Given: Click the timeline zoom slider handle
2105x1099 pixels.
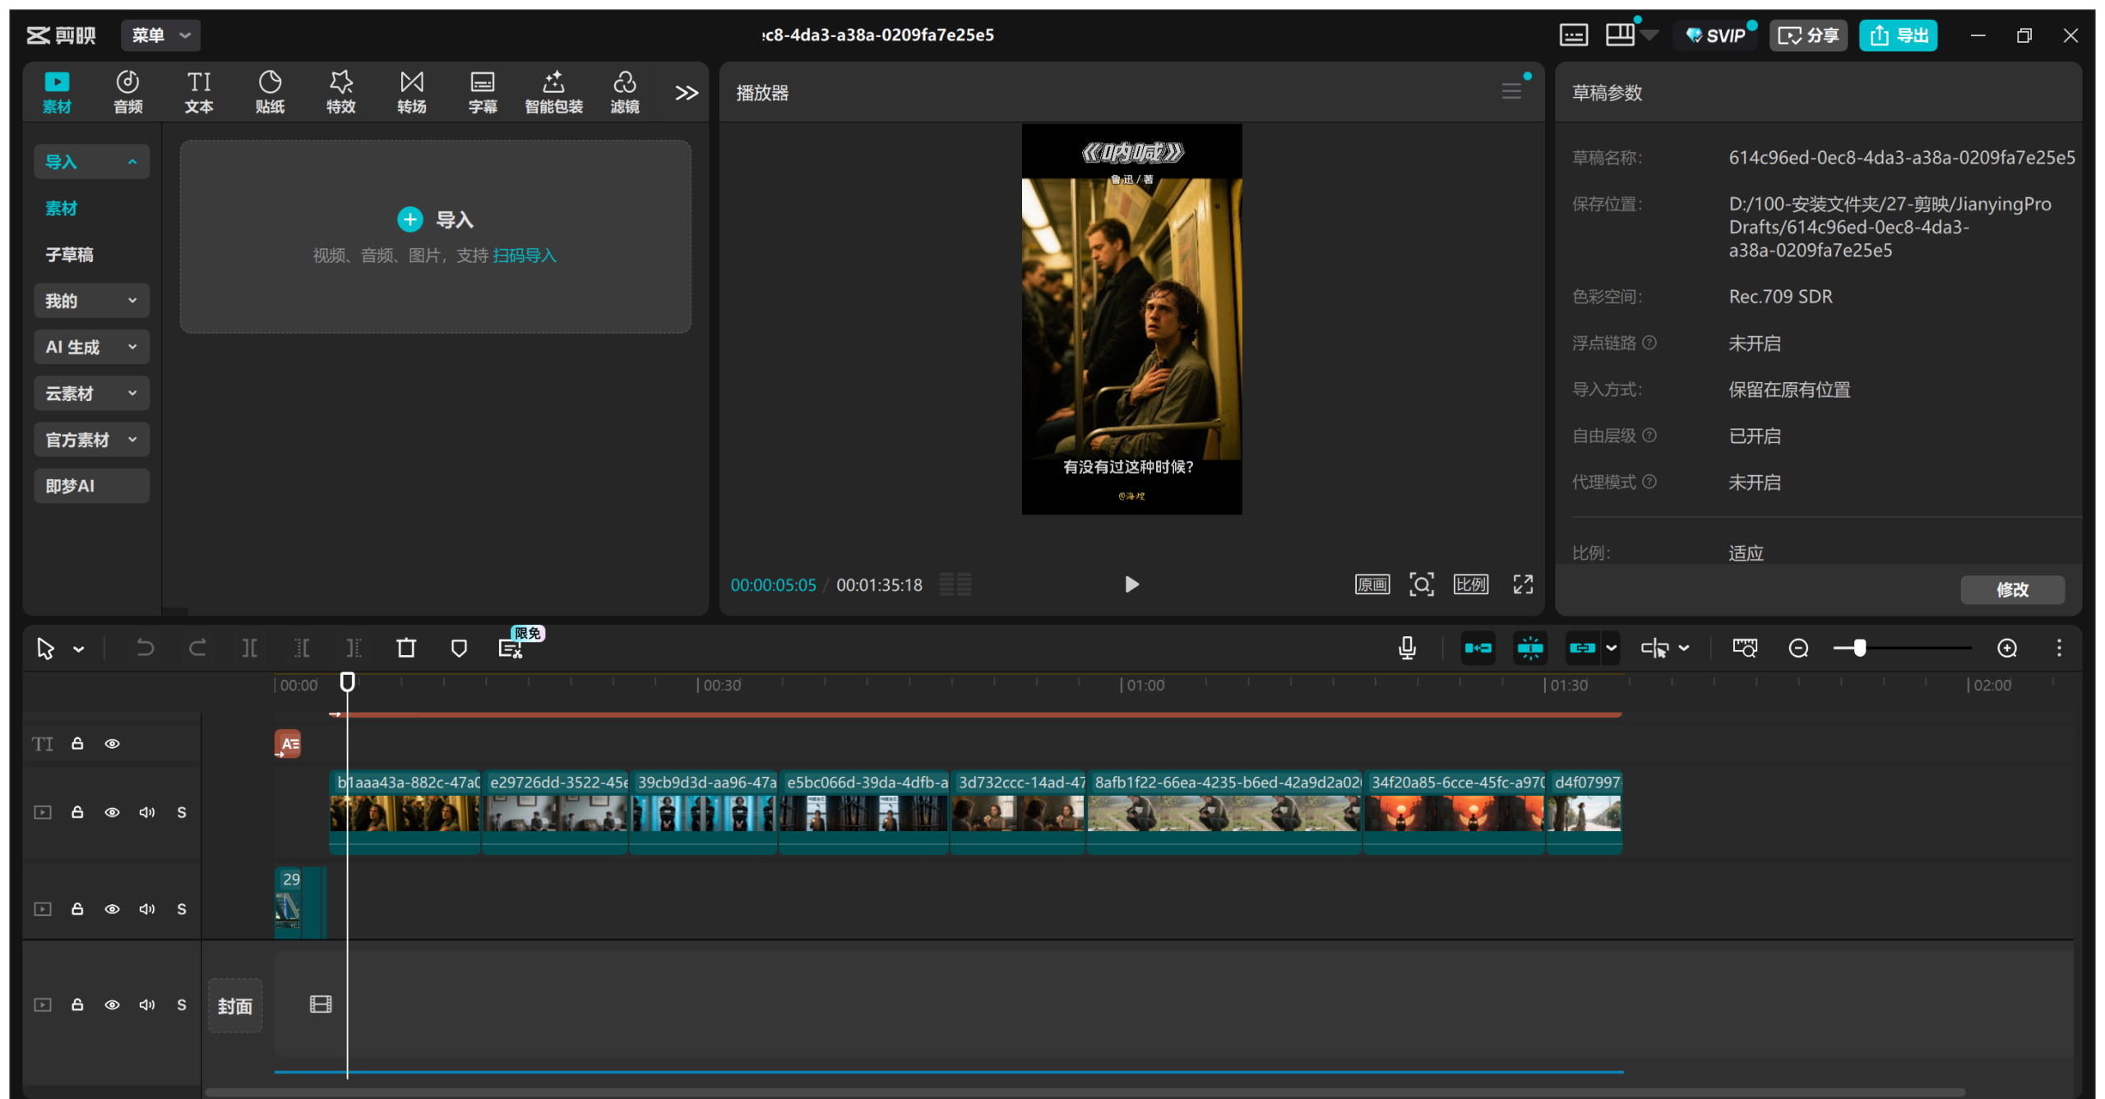Looking at the screenshot, I should click(1859, 649).
